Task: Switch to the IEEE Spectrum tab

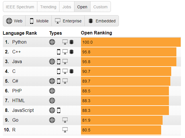Action: [20, 7]
